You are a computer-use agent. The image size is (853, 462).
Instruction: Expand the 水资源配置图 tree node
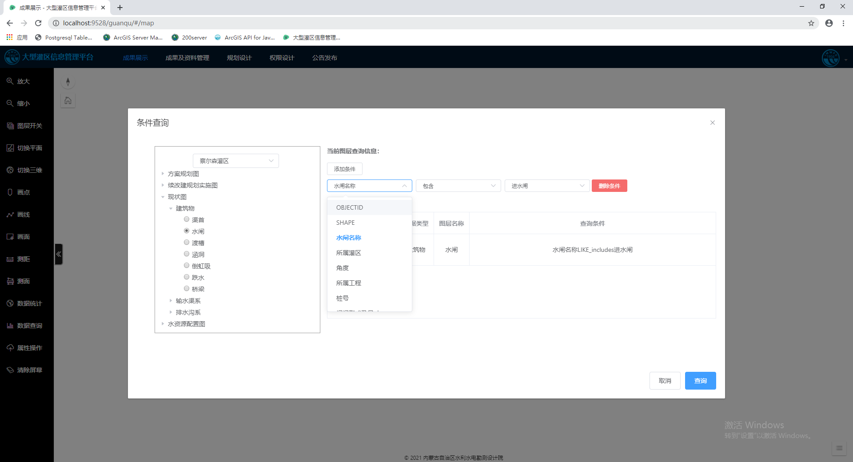pyautogui.click(x=163, y=324)
